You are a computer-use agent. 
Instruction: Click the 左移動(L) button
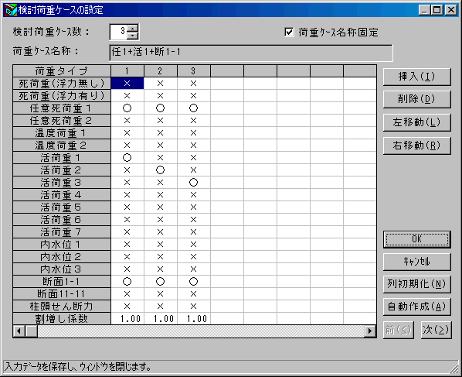click(x=416, y=122)
